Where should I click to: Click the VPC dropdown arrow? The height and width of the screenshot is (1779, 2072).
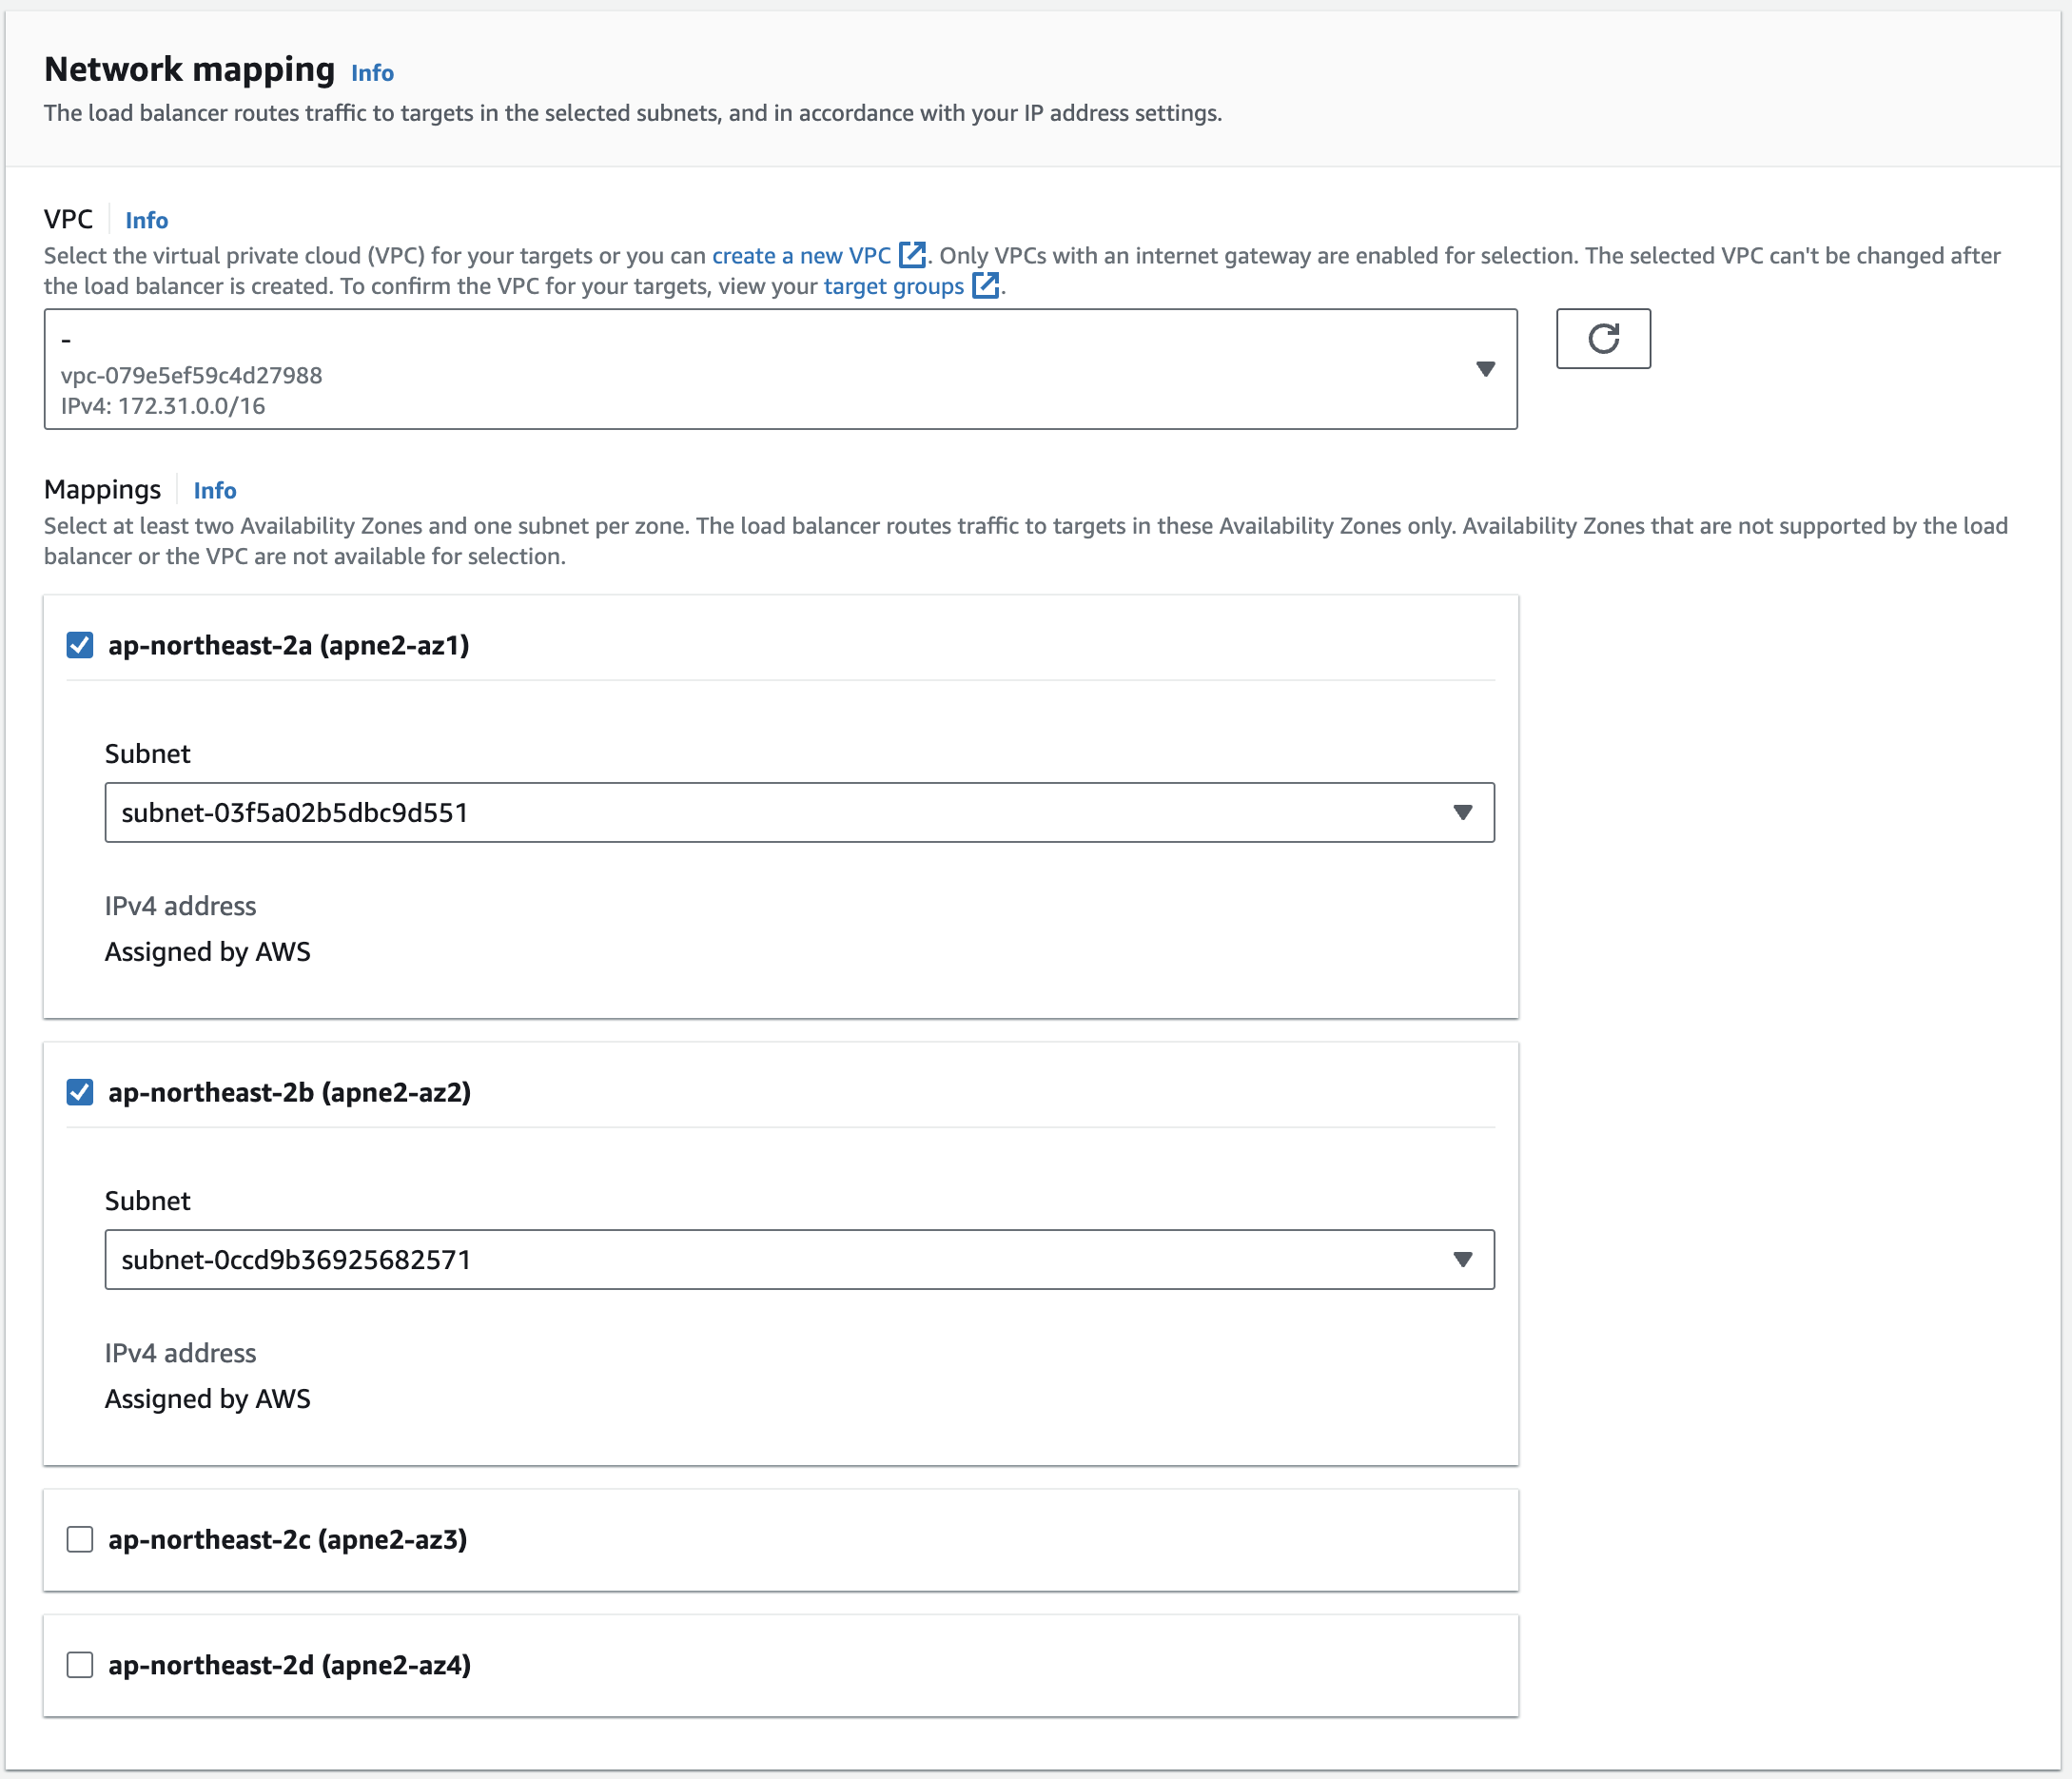pyautogui.click(x=1485, y=369)
